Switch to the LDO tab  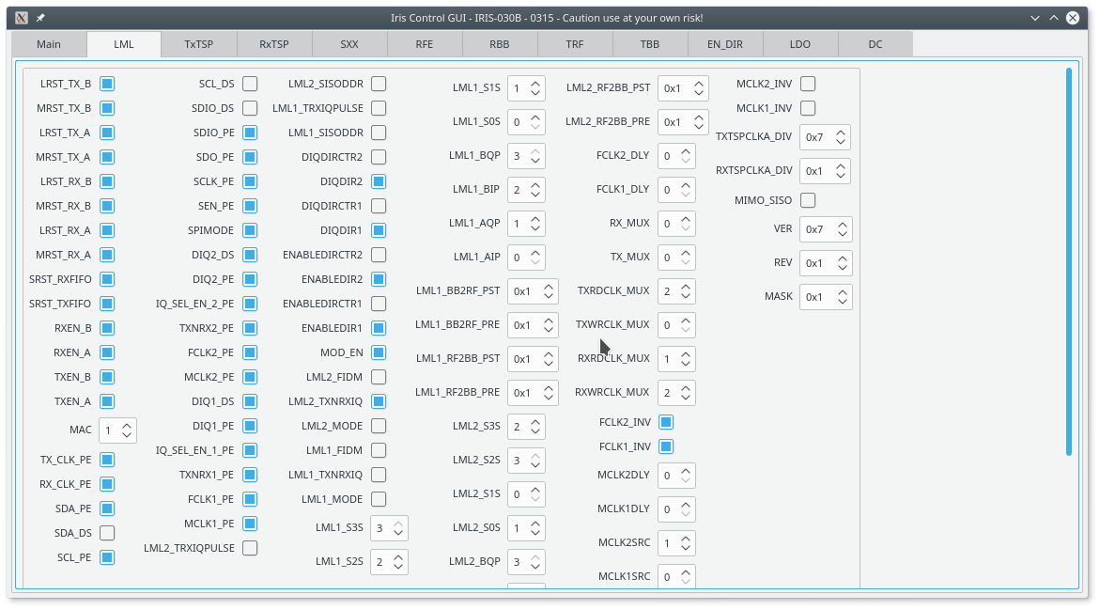(799, 43)
